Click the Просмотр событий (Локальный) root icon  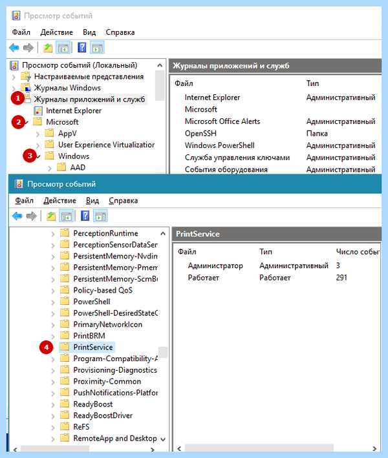click(x=14, y=65)
